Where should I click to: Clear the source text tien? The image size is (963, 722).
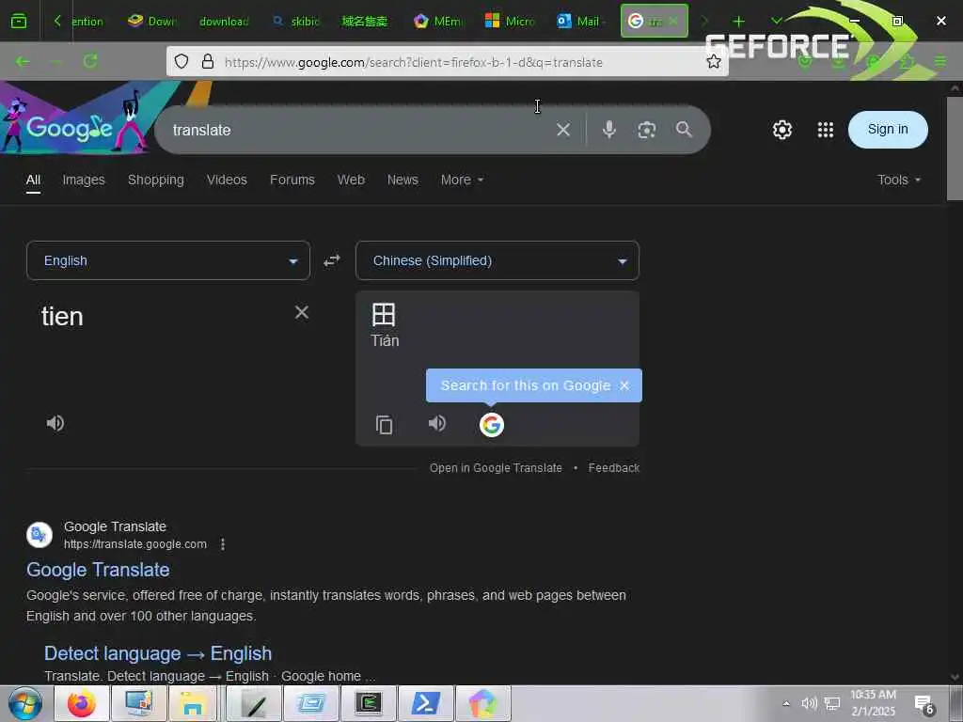pos(302,312)
